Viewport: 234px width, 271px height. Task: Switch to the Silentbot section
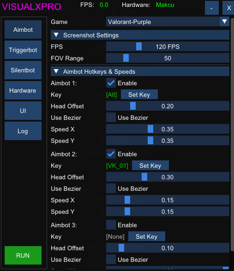coord(23,70)
